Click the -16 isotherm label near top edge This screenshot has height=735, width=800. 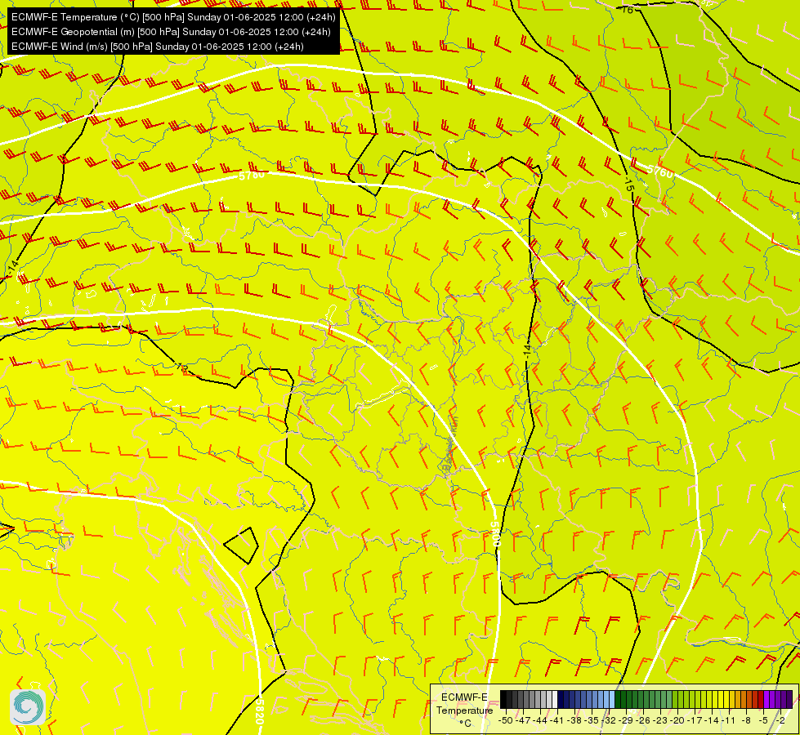tap(627, 9)
